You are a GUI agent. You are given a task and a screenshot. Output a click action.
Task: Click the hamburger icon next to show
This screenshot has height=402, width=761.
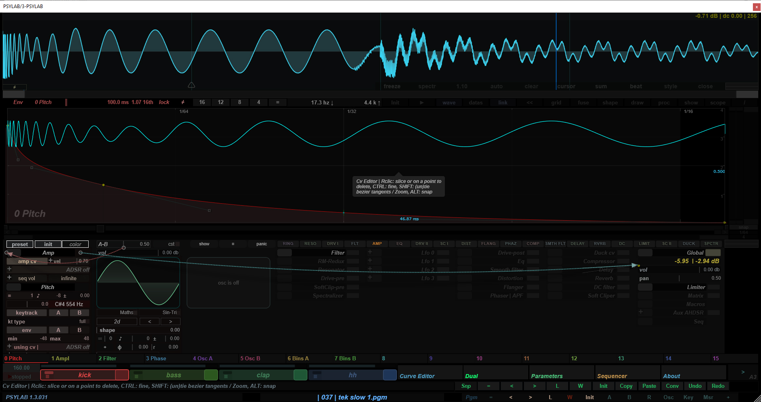(x=233, y=244)
